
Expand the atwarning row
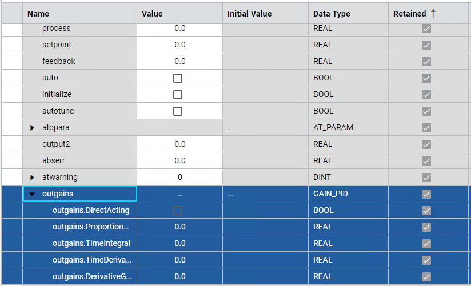pyautogui.click(x=33, y=178)
